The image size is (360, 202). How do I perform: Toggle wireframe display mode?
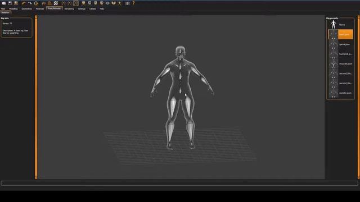[49, 3]
